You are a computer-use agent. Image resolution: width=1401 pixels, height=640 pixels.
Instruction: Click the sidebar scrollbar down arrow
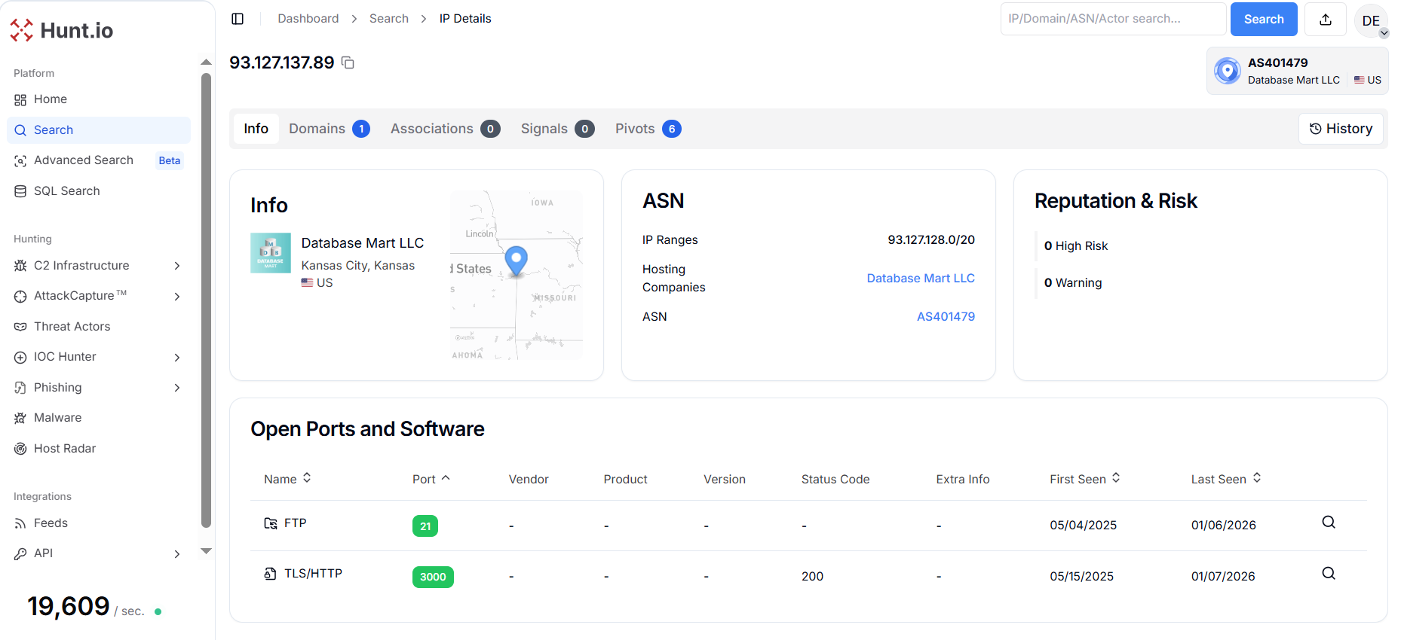point(206,551)
